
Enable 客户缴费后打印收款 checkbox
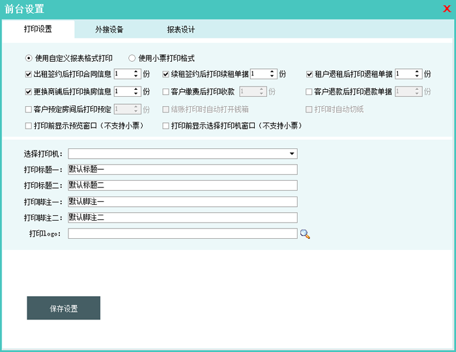point(166,92)
